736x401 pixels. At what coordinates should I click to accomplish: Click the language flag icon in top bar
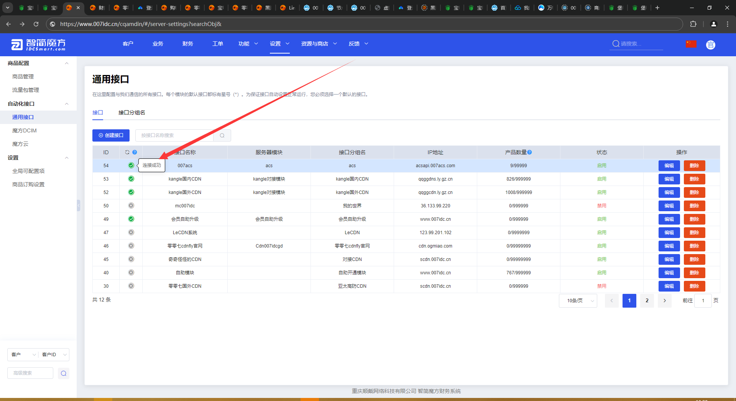(691, 44)
